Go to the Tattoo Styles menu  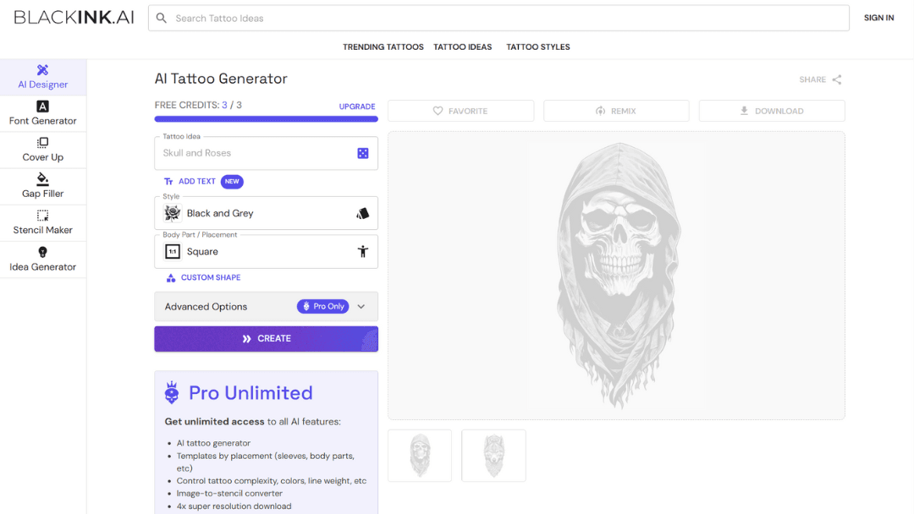pyautogui.click(x=537, y=47)
